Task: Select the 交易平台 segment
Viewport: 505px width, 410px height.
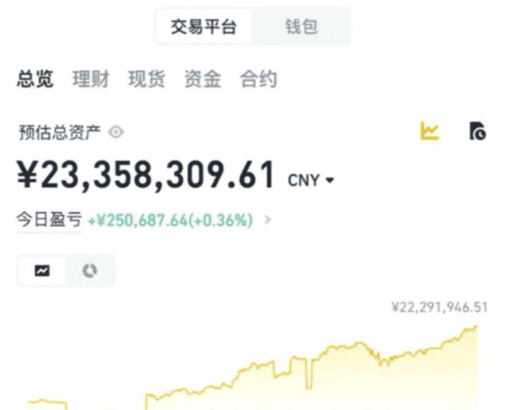Action: [x=204, y=27]
